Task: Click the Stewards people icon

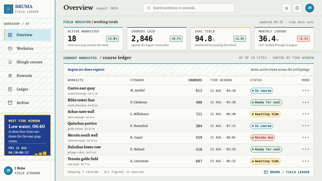Action: point(10,76)
